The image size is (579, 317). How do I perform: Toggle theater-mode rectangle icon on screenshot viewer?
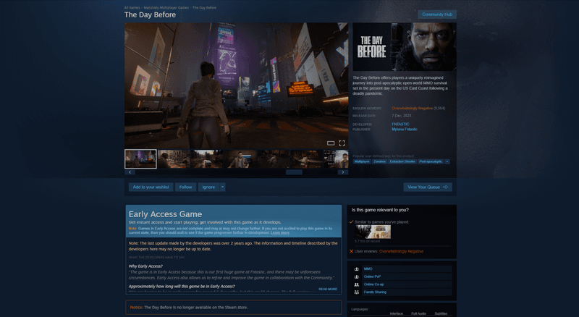click(x=331, y=143)
